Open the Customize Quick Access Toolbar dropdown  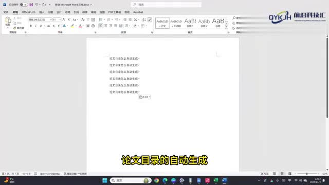point(50,5)
